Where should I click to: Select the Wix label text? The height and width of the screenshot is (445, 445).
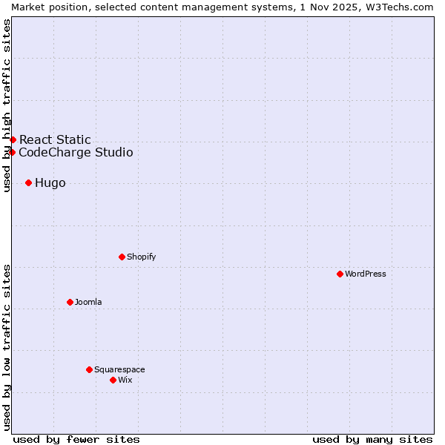(x=125, y=380)
